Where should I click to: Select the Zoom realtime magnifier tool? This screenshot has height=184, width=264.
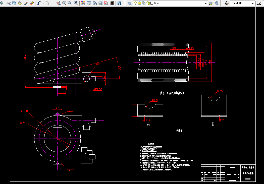coord(64,3)
